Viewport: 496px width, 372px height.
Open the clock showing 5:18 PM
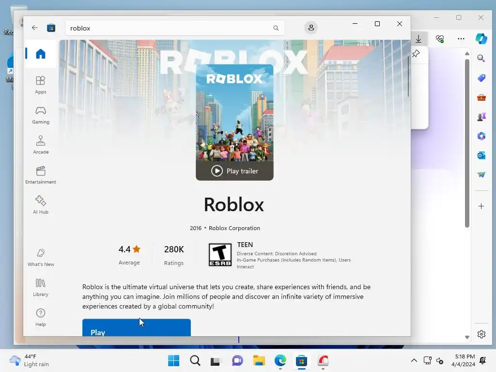tap(463, 360)
